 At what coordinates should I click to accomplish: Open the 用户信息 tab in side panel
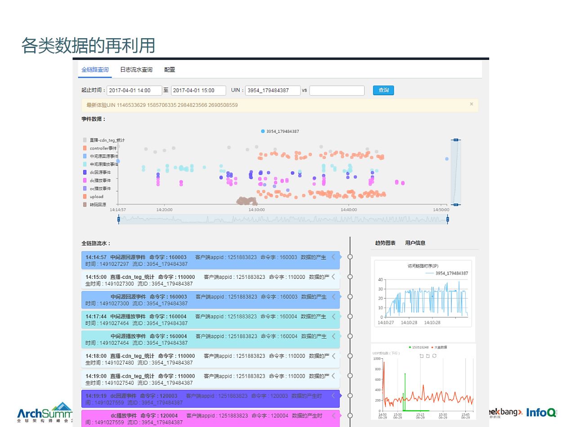tap(415, 243)
